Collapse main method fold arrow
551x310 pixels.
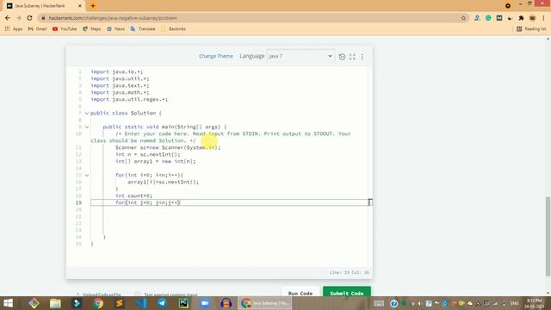pos(87,127)
